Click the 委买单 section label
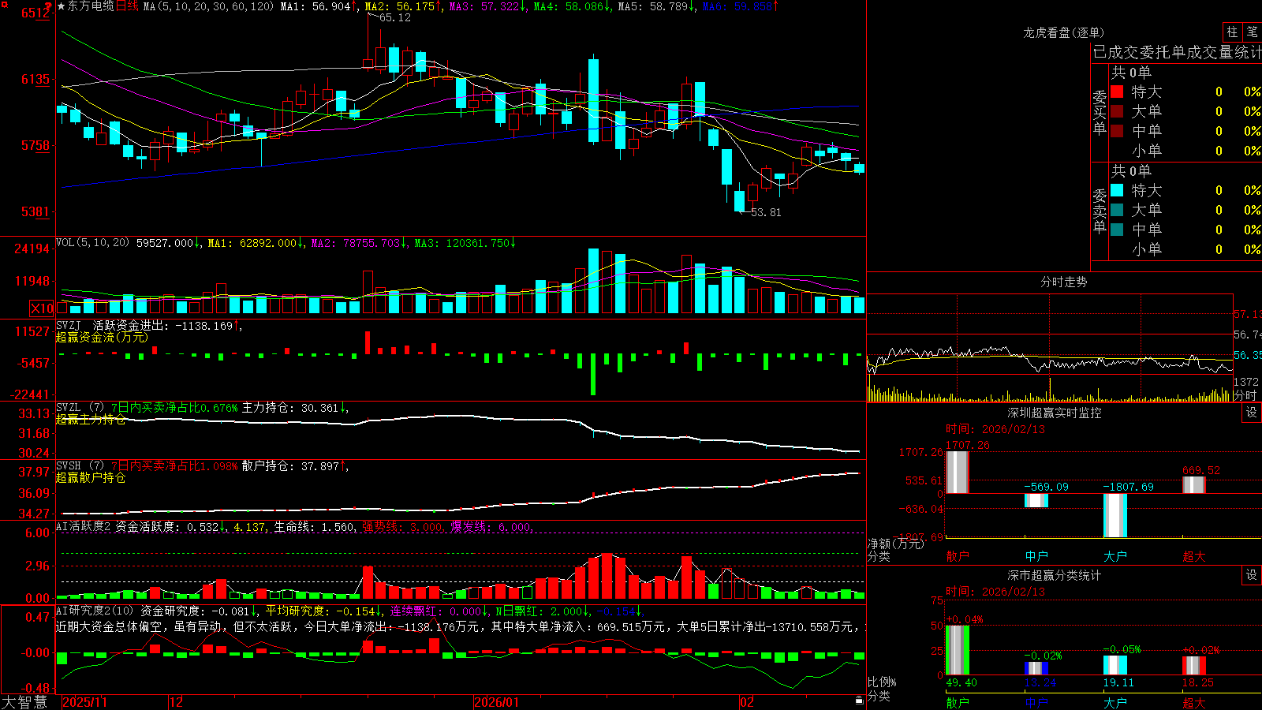The width and height of the screenshot is (1262, 710). [x=1100, y=112]
